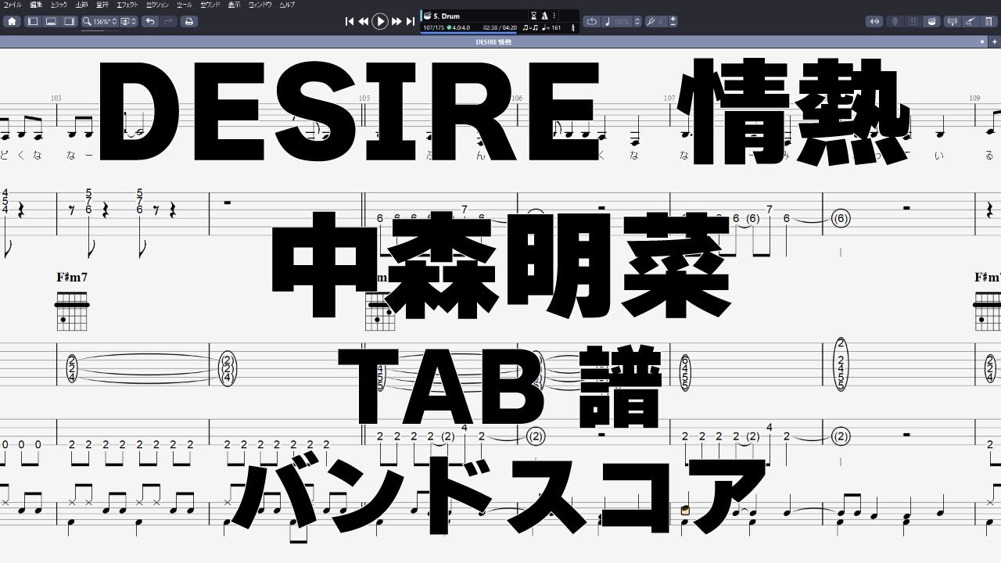This screenshot has height=563, width=1001.
Task: Open the line-in guitar icon
Action: coord(971,22)
